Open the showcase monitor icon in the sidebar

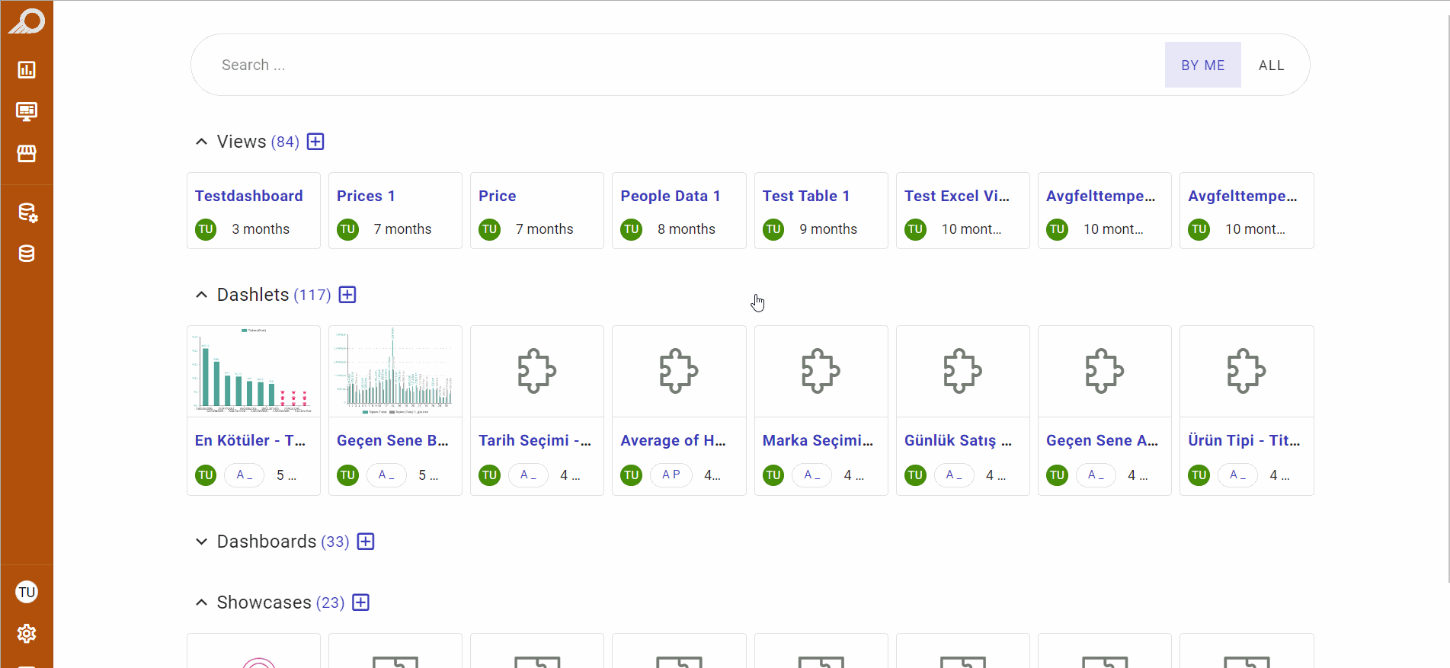coord(27,111)
